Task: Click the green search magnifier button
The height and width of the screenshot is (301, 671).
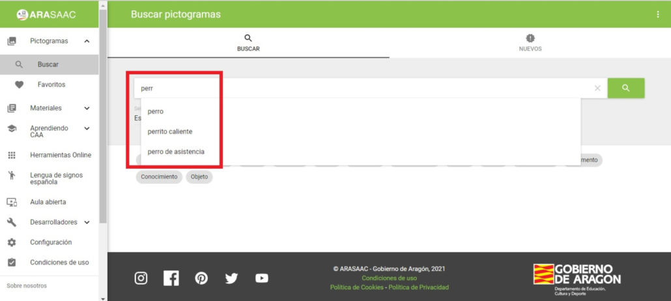Action: [626, 88]
